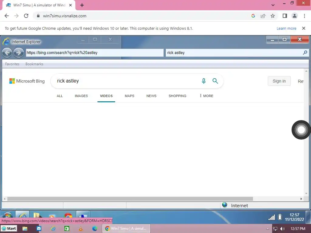Open the SHOPPING tab
This screenshot has height=233, width=311.
[x=177, y=96]
